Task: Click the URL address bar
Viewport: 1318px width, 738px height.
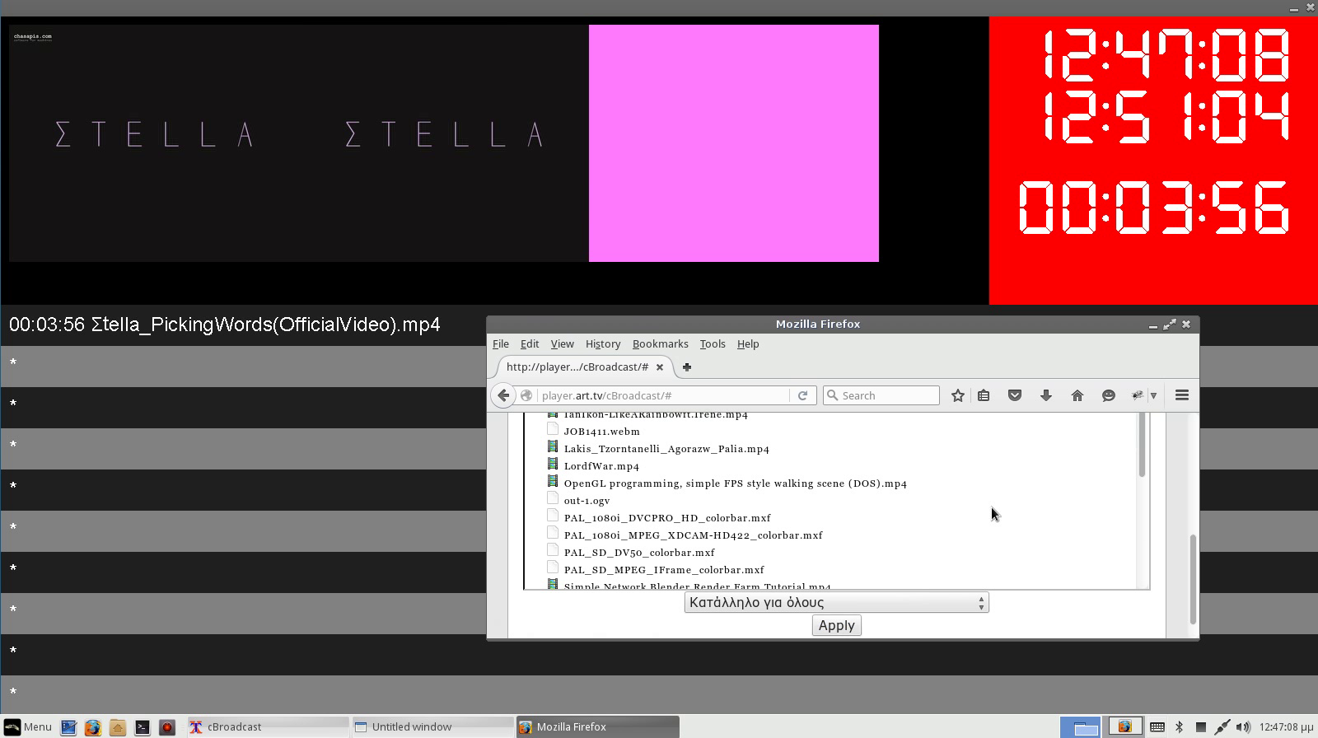Action: [x=663, y=395]
